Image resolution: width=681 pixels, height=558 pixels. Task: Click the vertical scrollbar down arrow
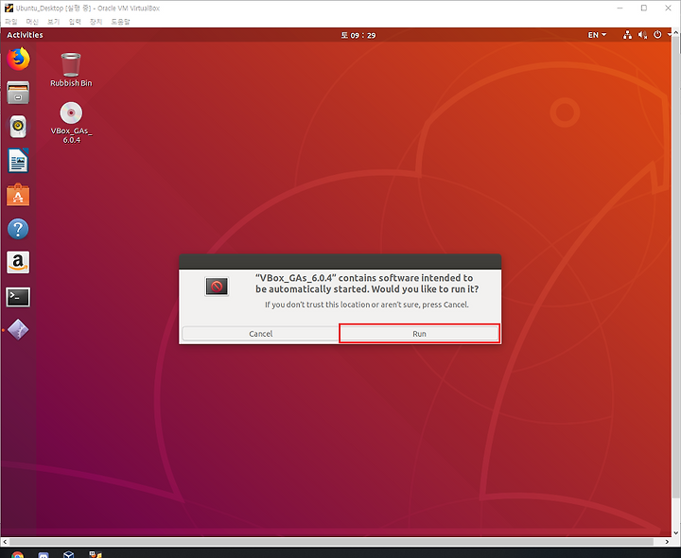[x=675, y=532]
